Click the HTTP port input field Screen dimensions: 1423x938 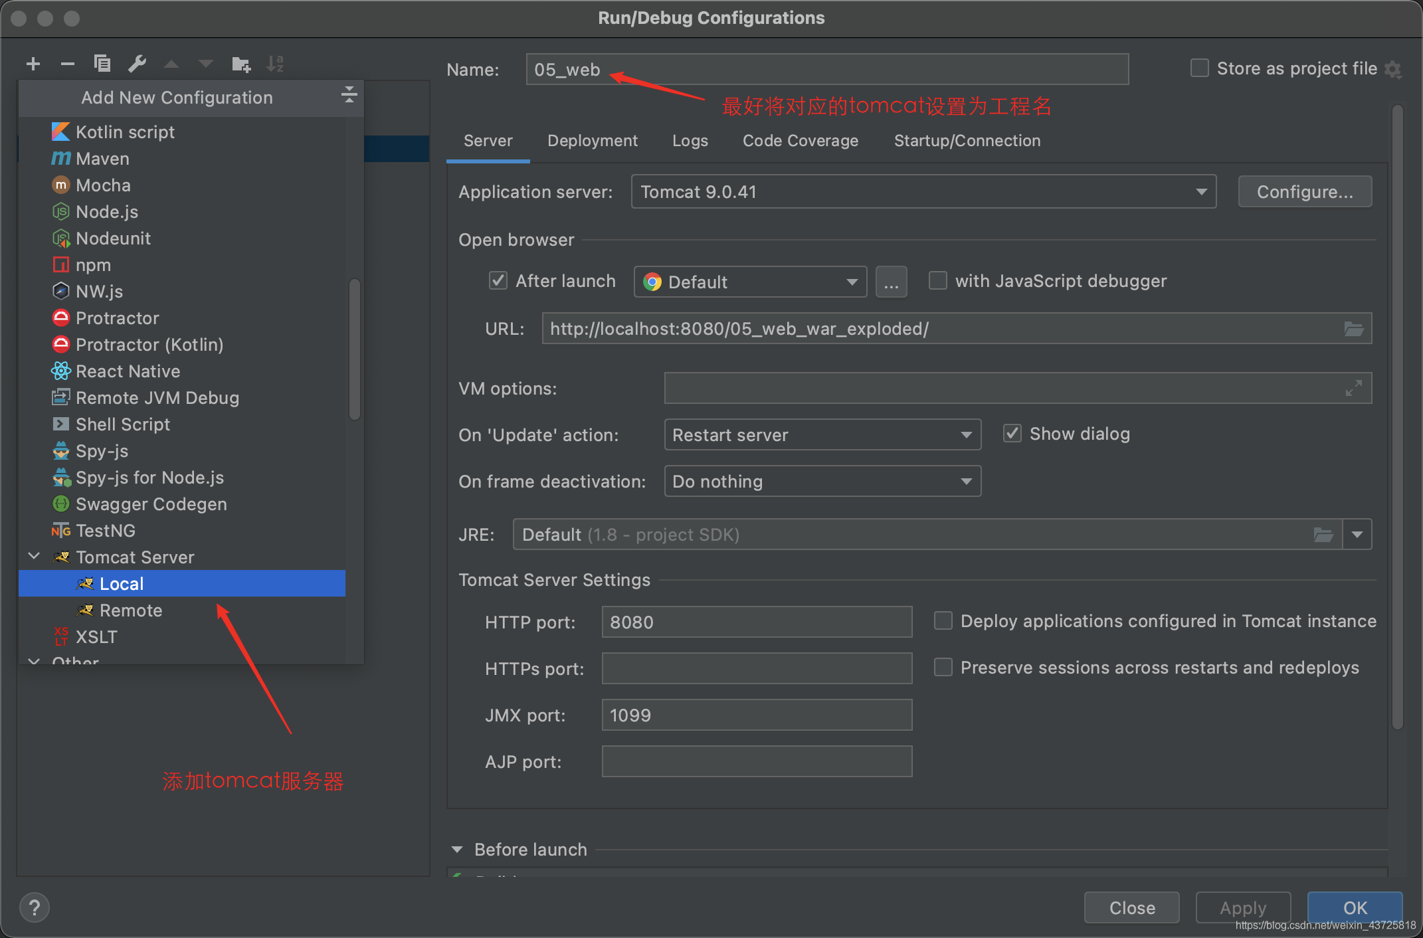pyautogui.click(x=757, y=622)
